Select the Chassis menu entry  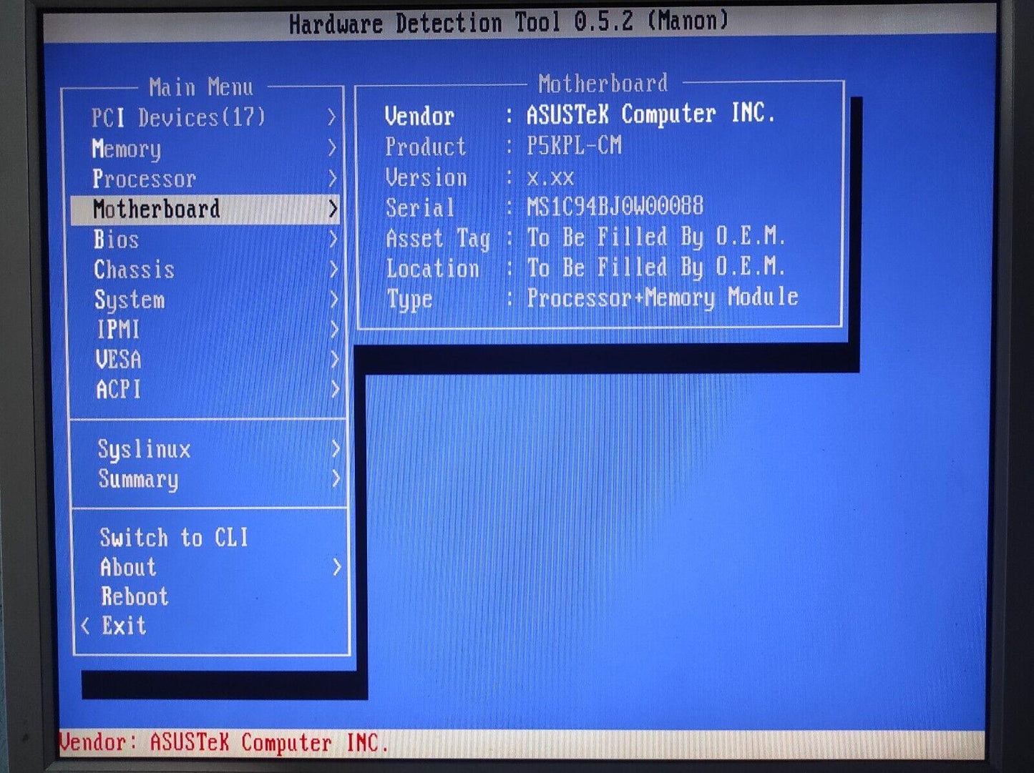[134, 270]
